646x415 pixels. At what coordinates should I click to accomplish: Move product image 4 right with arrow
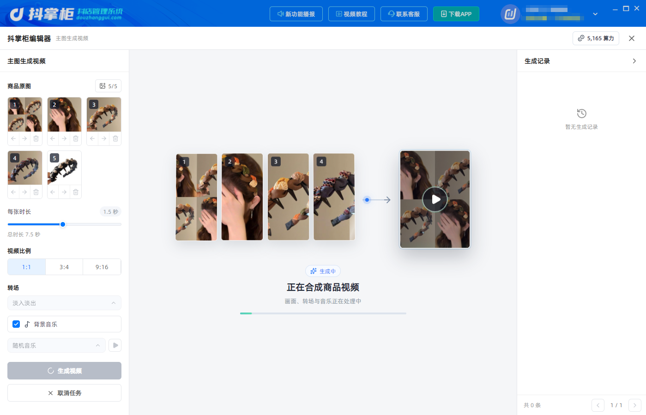point(24,192)
